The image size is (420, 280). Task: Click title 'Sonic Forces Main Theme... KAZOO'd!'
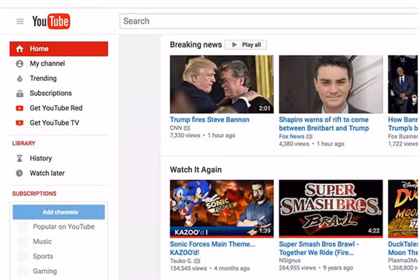[213, 248]
